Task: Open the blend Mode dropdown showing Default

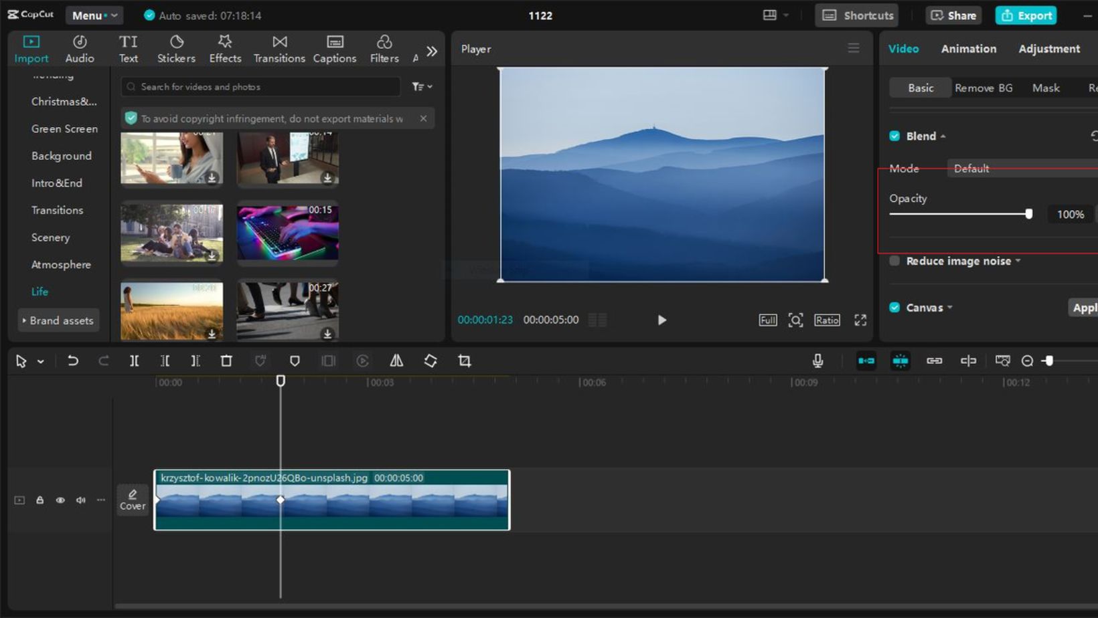Action: [x=1022, y=169]
